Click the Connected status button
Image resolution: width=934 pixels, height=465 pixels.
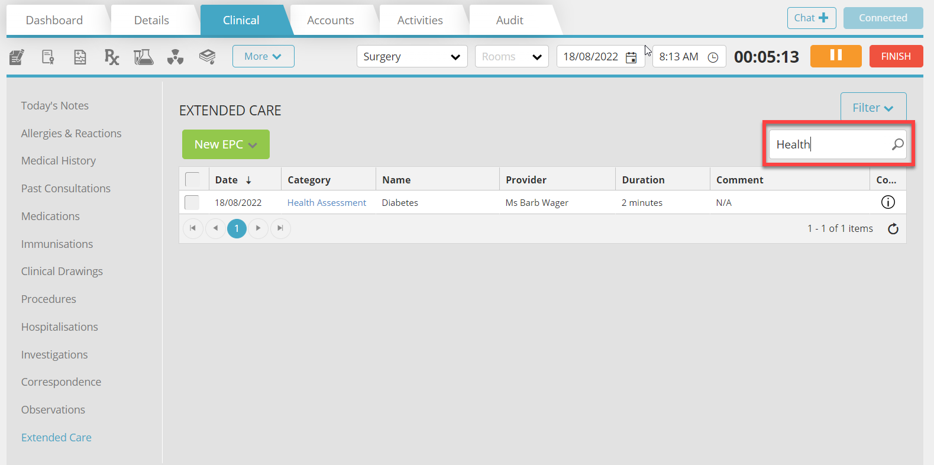(883, 18)
